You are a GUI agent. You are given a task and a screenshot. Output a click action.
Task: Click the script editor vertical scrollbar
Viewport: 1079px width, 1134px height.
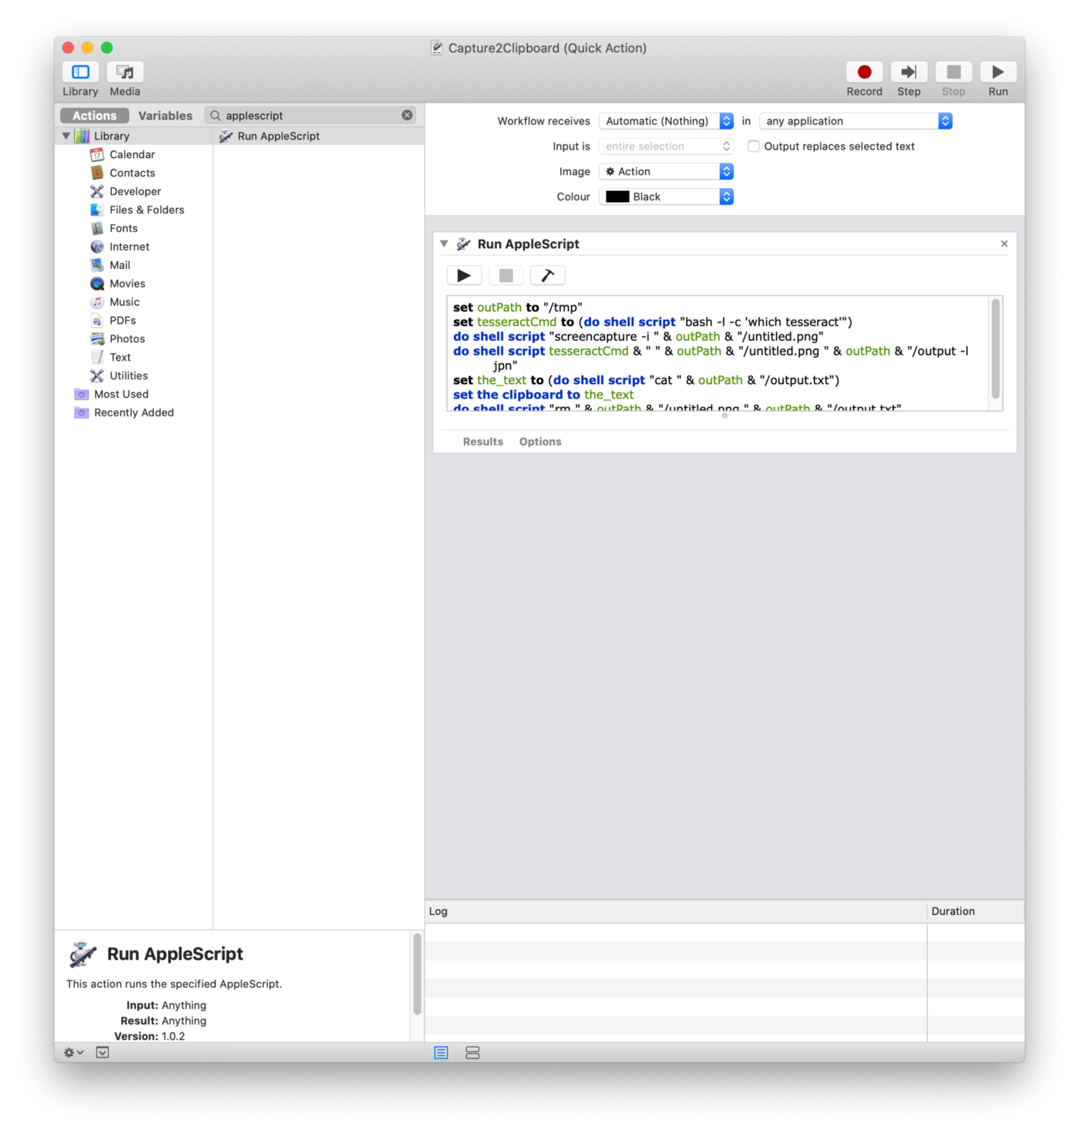pos(996,348)
